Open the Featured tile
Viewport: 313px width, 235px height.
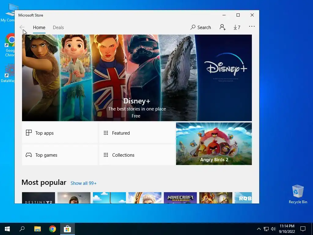[137, 133]
